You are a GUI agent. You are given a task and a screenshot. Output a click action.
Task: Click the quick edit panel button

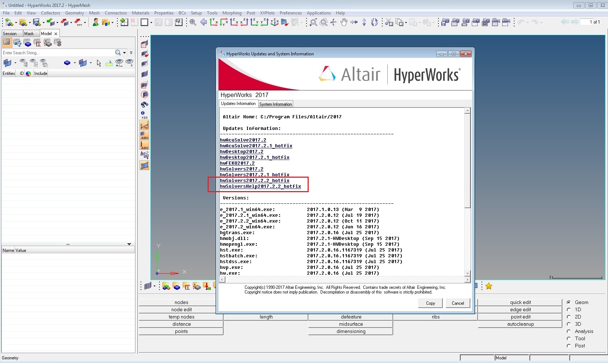(x=520, y=302)
